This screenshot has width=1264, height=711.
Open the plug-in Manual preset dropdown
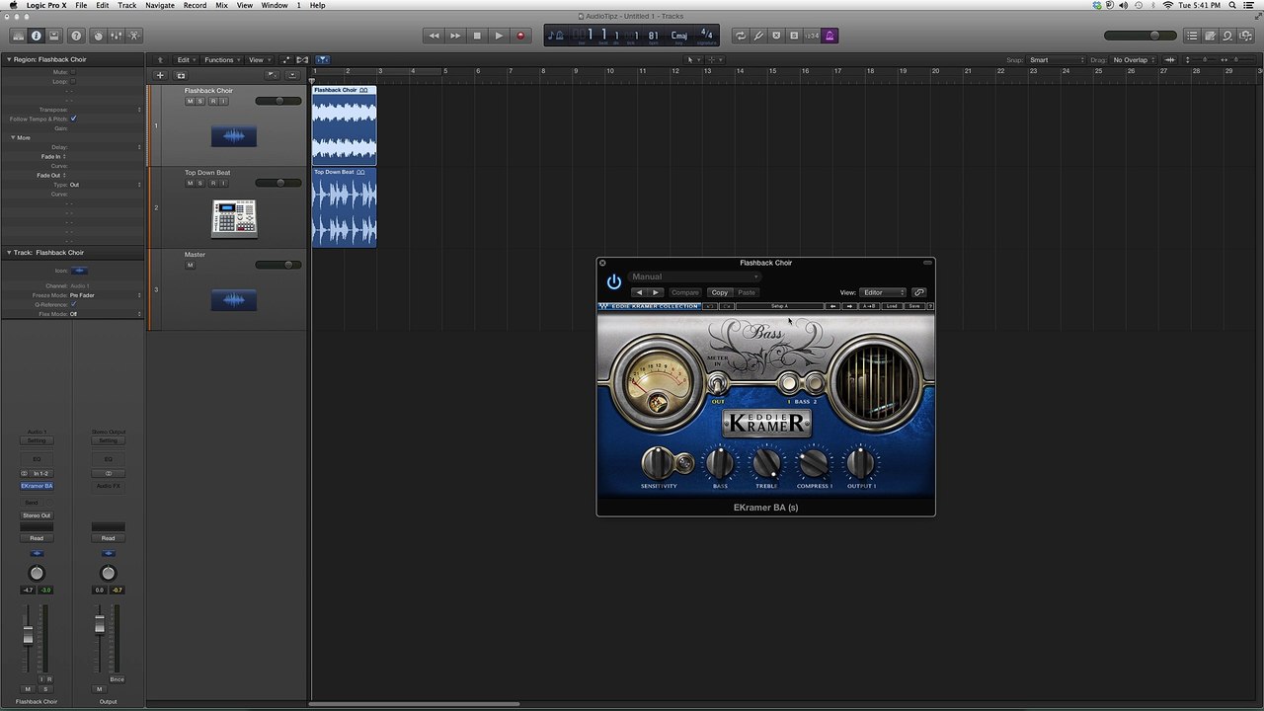point(695,276)
